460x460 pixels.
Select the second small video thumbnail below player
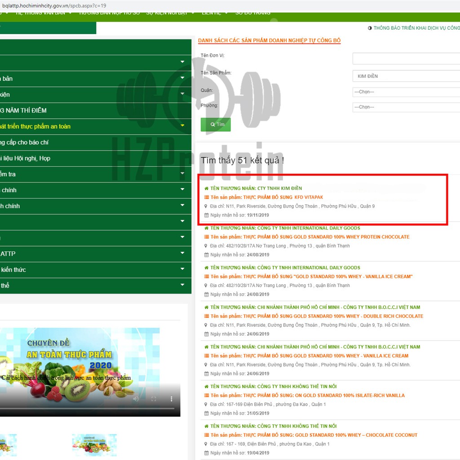point(94,445)
